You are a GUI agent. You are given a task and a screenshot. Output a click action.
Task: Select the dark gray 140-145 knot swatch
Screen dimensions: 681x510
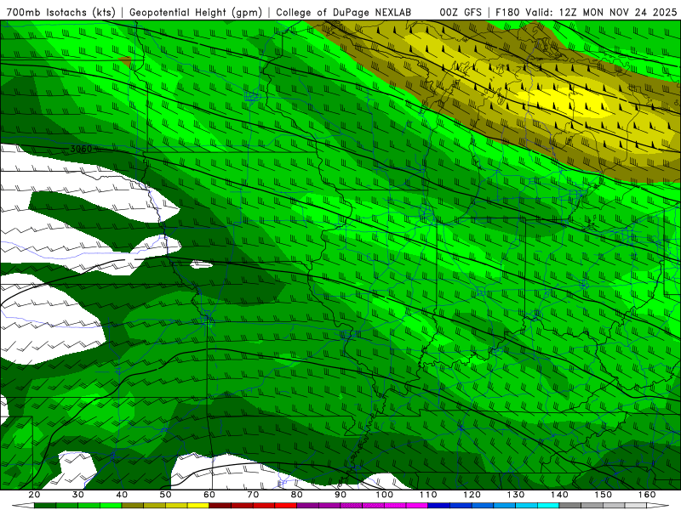[x=570, y=505]
